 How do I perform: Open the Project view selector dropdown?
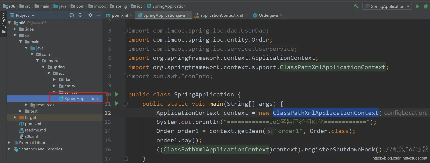click(x=22, y=15)
